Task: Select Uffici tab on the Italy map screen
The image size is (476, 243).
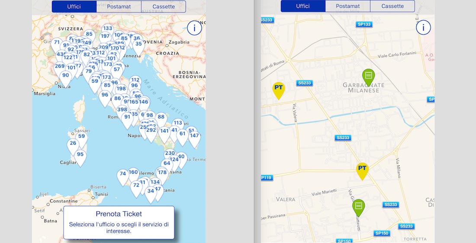Action: [74, 6]
